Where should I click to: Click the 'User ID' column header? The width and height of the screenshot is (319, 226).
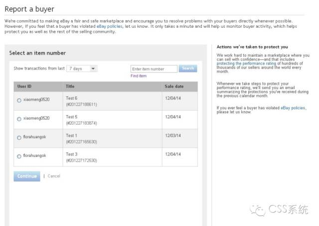pyautogui.click(x=24, y=86)
